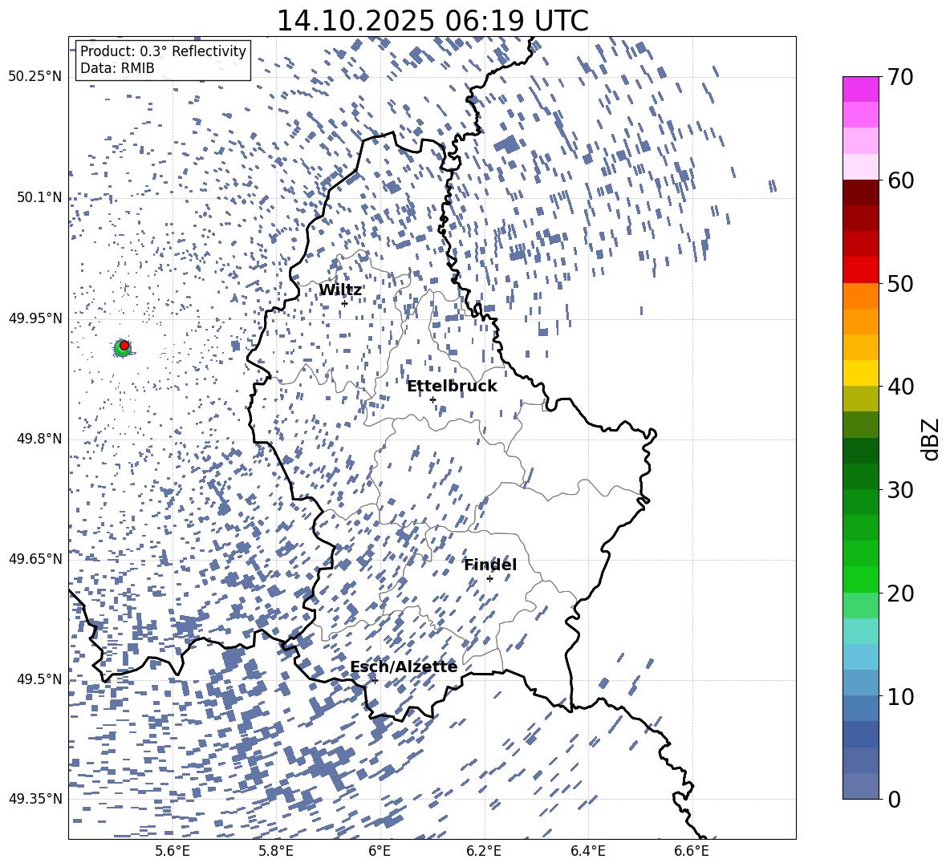Click the latitude label '49.65°N'
Image resolution: width=950 pixels, height=867 pixels.
tap(35, 558)
